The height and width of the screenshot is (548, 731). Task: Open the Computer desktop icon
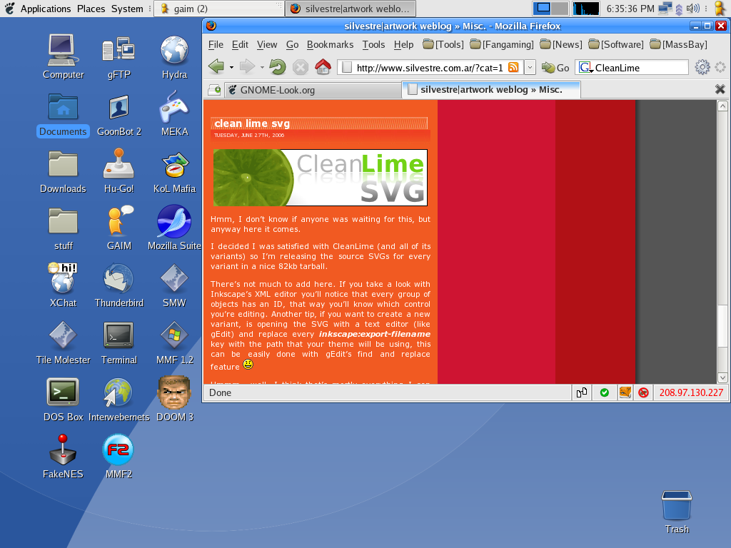click(x=63, y=57)
